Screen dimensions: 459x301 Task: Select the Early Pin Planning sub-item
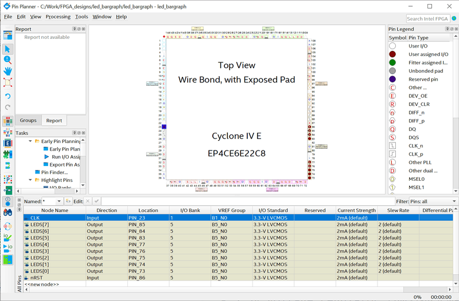click(x=65, y=149)
